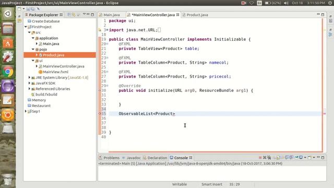
Task: Open the New wizard dropdown arrow
Action: coord(23,9)
